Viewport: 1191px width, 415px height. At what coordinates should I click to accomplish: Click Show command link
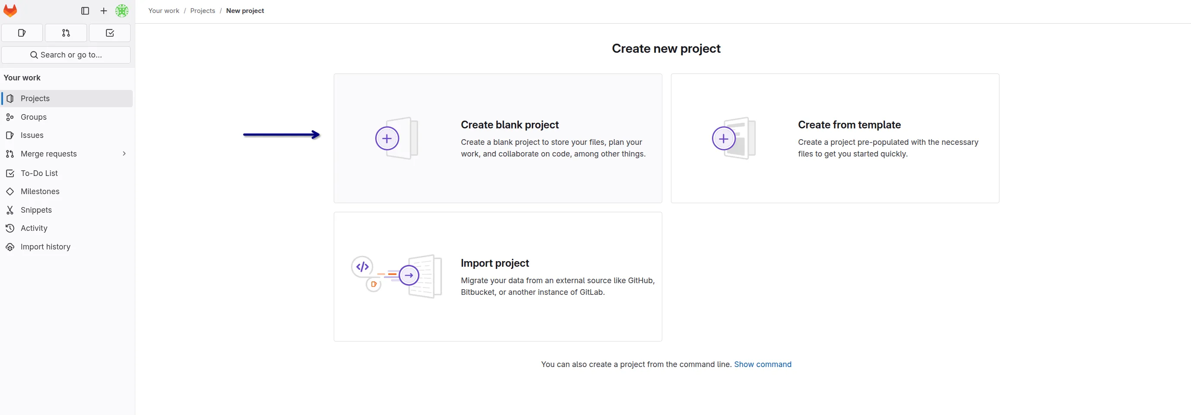[x=763, y=364]
